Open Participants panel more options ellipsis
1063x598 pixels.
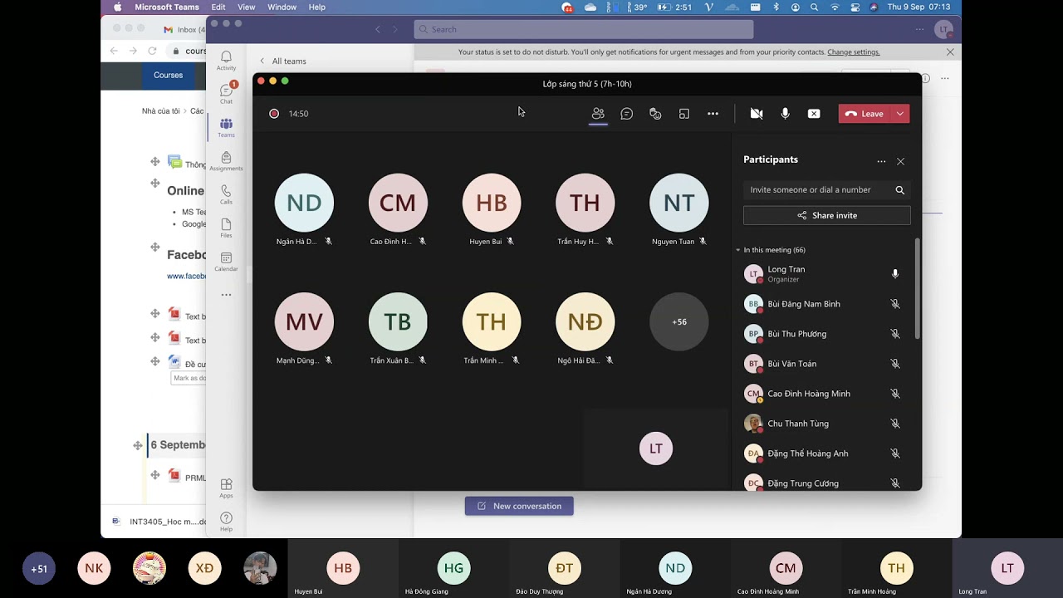(881, 161)
